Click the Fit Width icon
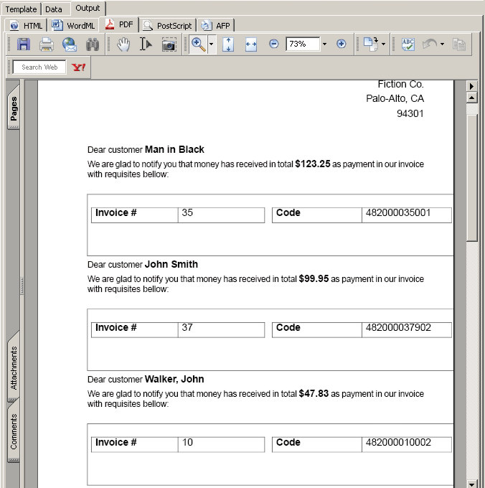 250,44
